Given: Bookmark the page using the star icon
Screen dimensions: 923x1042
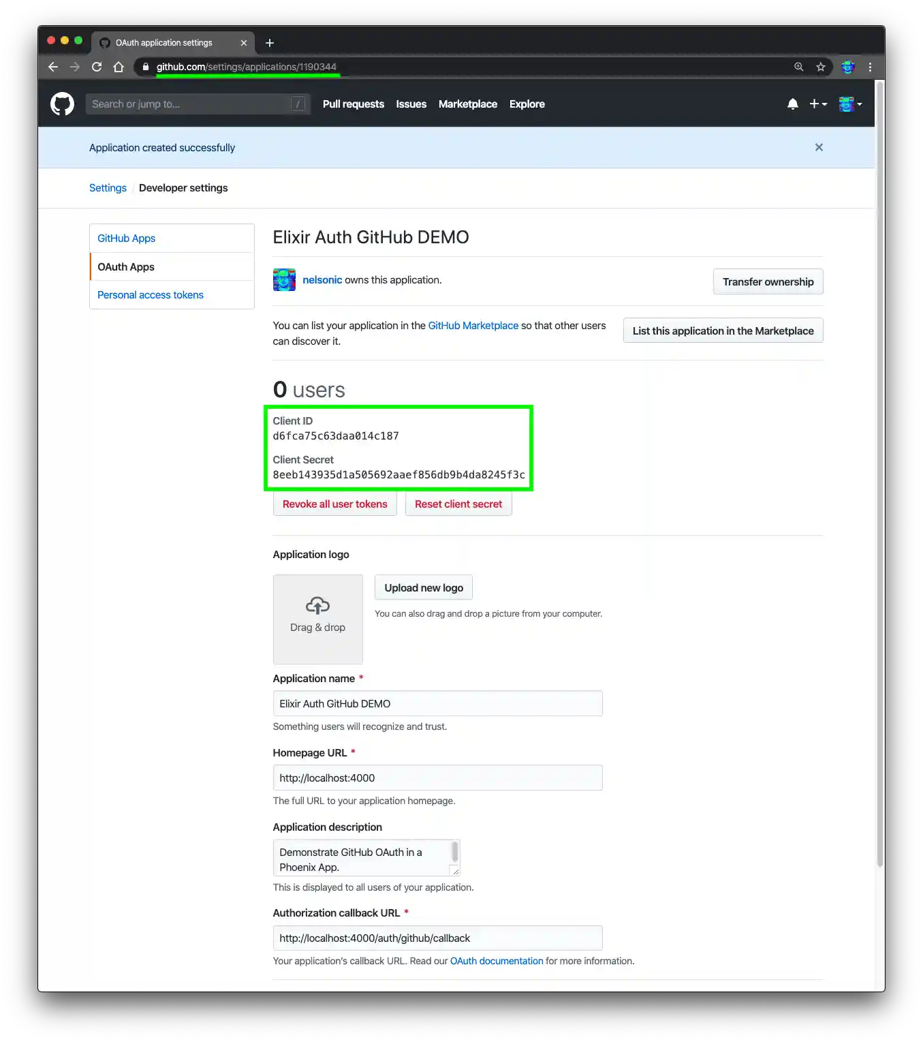Looking at the screenshot, I should (x=821, y=67).
